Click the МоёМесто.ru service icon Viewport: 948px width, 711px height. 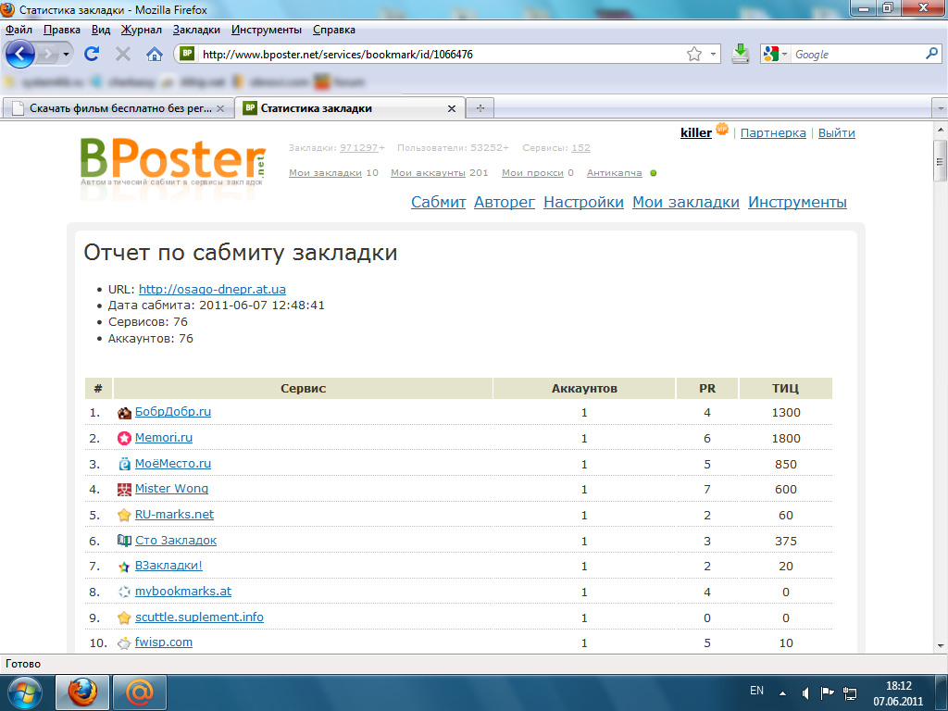124,464
